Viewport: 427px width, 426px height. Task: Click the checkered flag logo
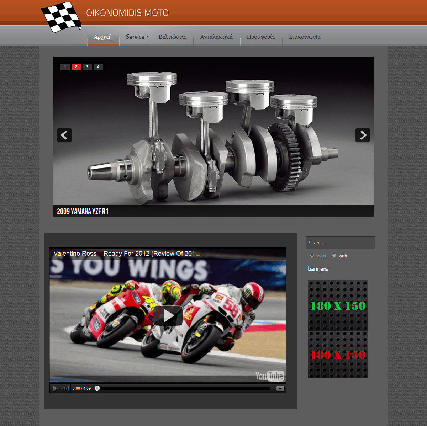61,17
